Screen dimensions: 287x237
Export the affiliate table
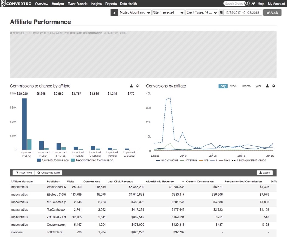(x=265, y=173)
